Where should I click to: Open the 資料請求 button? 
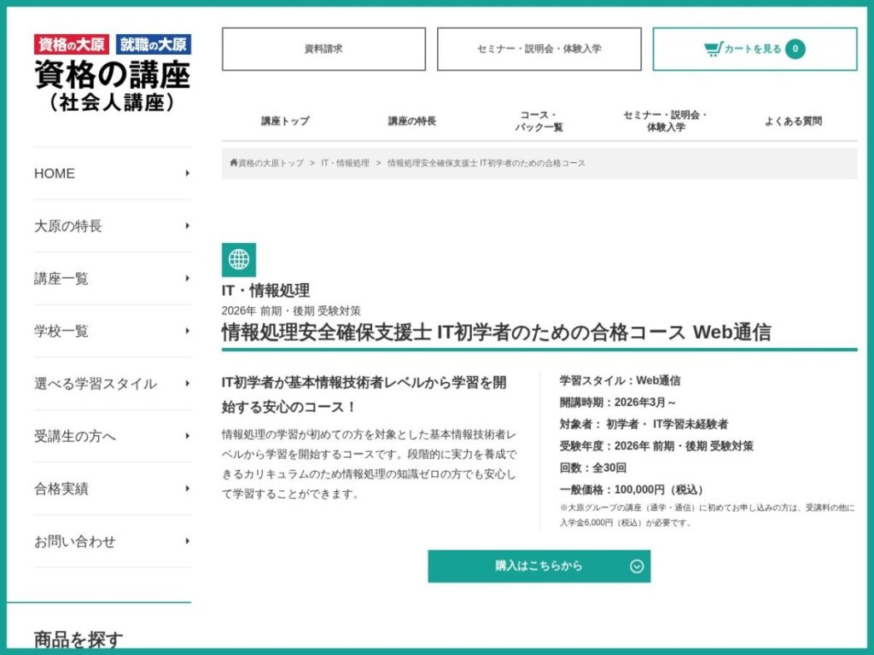click(x=323, y=49)
